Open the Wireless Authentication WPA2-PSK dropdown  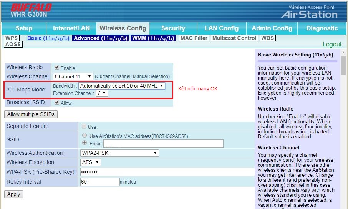[x=119, y=153]
